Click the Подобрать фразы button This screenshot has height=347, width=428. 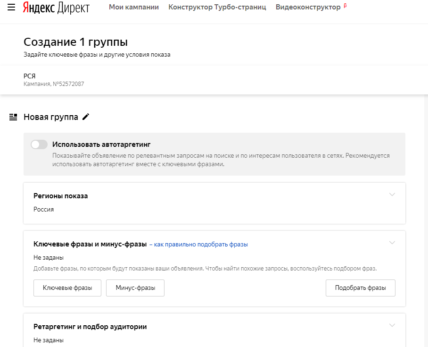coord(360,288)
